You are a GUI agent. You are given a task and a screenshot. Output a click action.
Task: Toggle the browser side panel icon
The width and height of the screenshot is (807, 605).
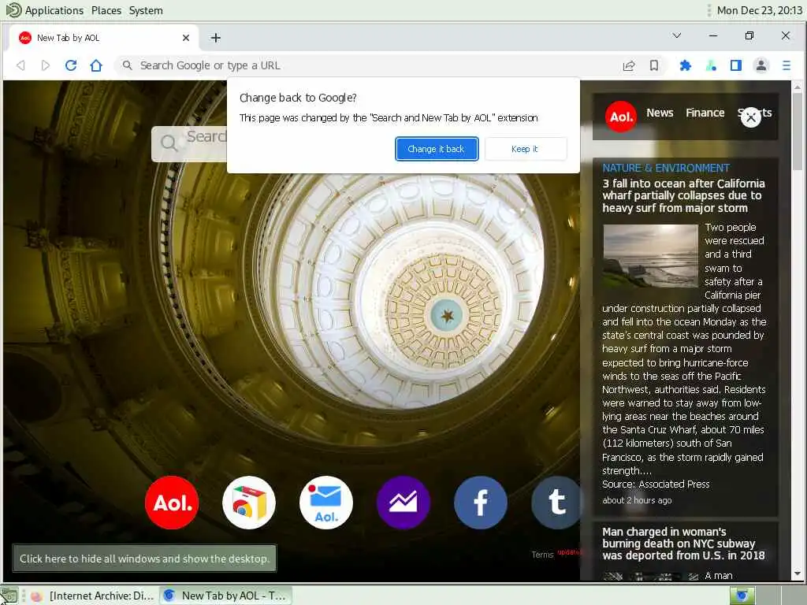(736, 65)
